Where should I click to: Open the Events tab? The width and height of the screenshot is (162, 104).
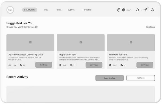point(71,10)
